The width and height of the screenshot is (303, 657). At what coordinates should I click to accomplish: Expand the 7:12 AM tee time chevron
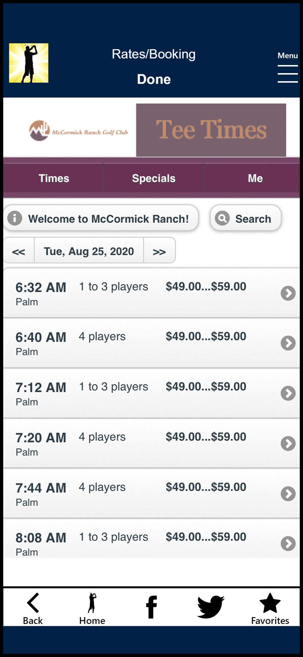(288, 393)
